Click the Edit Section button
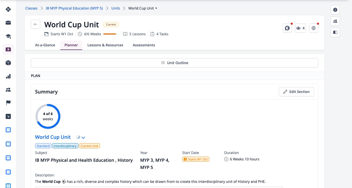 click(x=296, y=92)
